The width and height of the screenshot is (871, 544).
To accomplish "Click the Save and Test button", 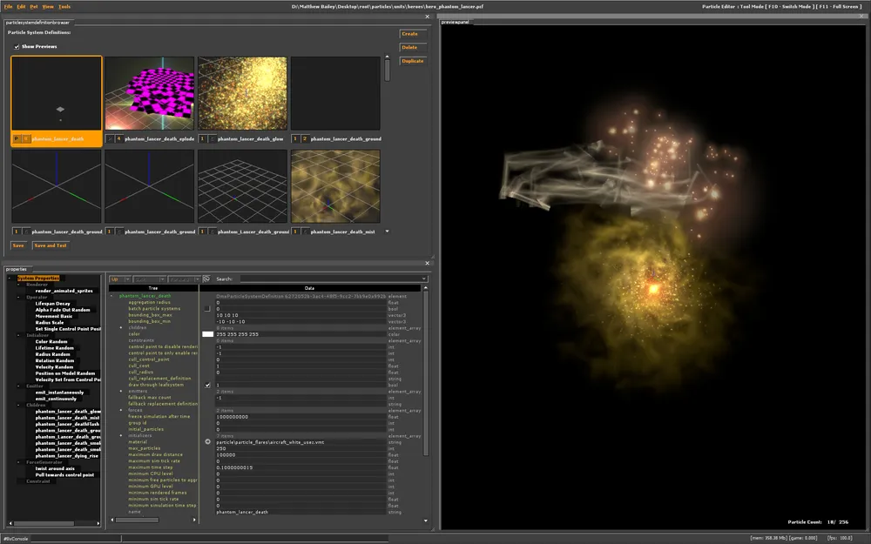I will pyautogui.click(x=50, y=245).
